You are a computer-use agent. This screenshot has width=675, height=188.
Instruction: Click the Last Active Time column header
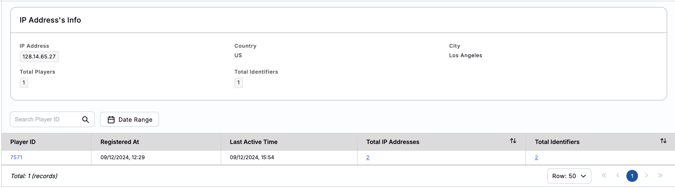click(254, 142)
